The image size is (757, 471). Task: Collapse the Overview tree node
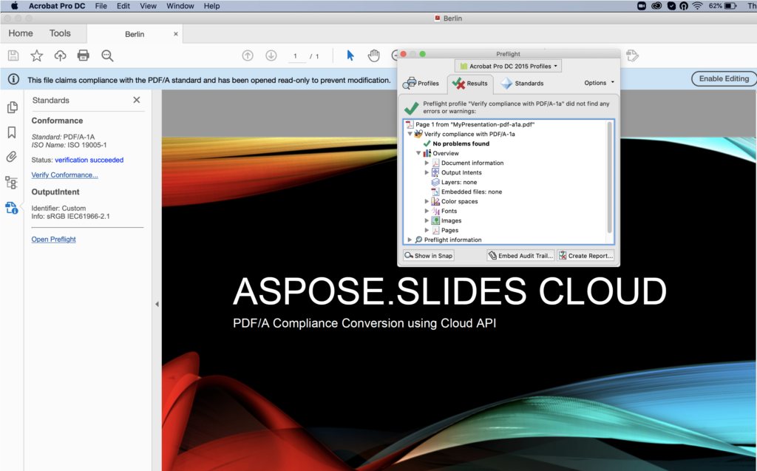coord(418,153)
